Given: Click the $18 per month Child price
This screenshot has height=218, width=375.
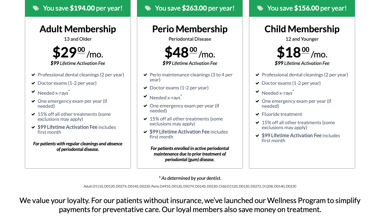Looking at the screenshot, I should click(x=302, y=52).
